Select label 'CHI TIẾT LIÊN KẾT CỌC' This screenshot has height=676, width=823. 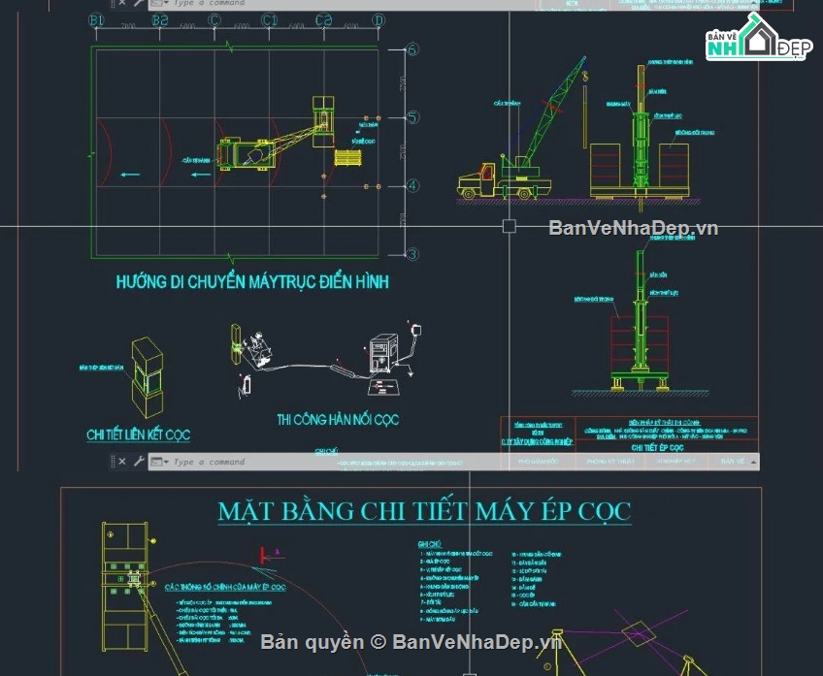click(x=139, y=435)
